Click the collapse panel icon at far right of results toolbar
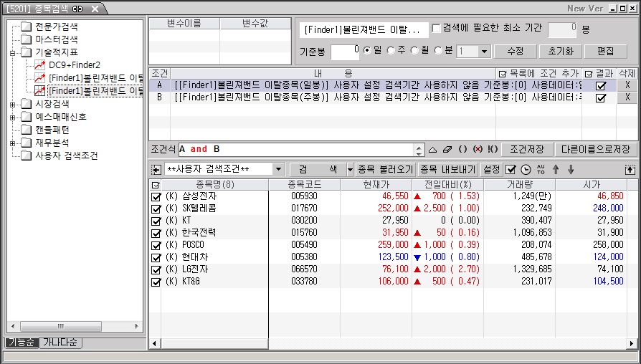Screen dimensions: 641x364 [x=630, y=170]
